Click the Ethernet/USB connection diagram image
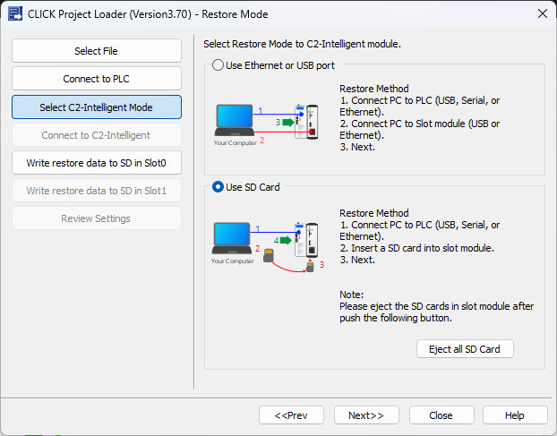This screenshot has width=557, height=436. [x=266, y=124]
